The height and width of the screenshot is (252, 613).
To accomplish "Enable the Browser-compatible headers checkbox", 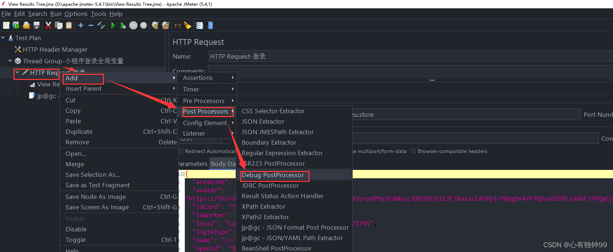I will coord(413,151).
